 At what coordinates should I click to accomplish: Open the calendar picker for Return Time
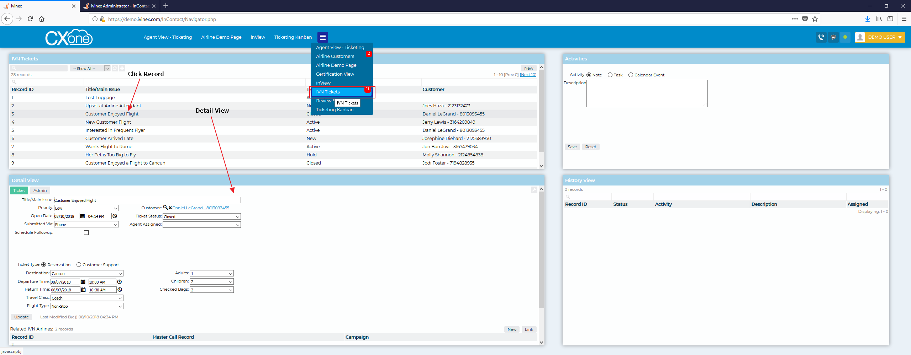coord(83,290)
